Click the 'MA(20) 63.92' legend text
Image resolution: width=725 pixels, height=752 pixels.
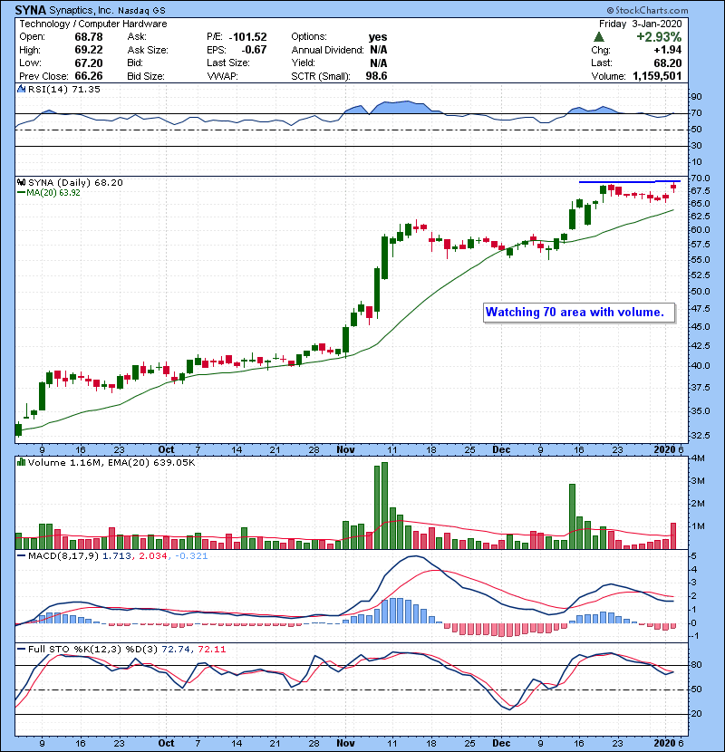(x=53, y=193)
